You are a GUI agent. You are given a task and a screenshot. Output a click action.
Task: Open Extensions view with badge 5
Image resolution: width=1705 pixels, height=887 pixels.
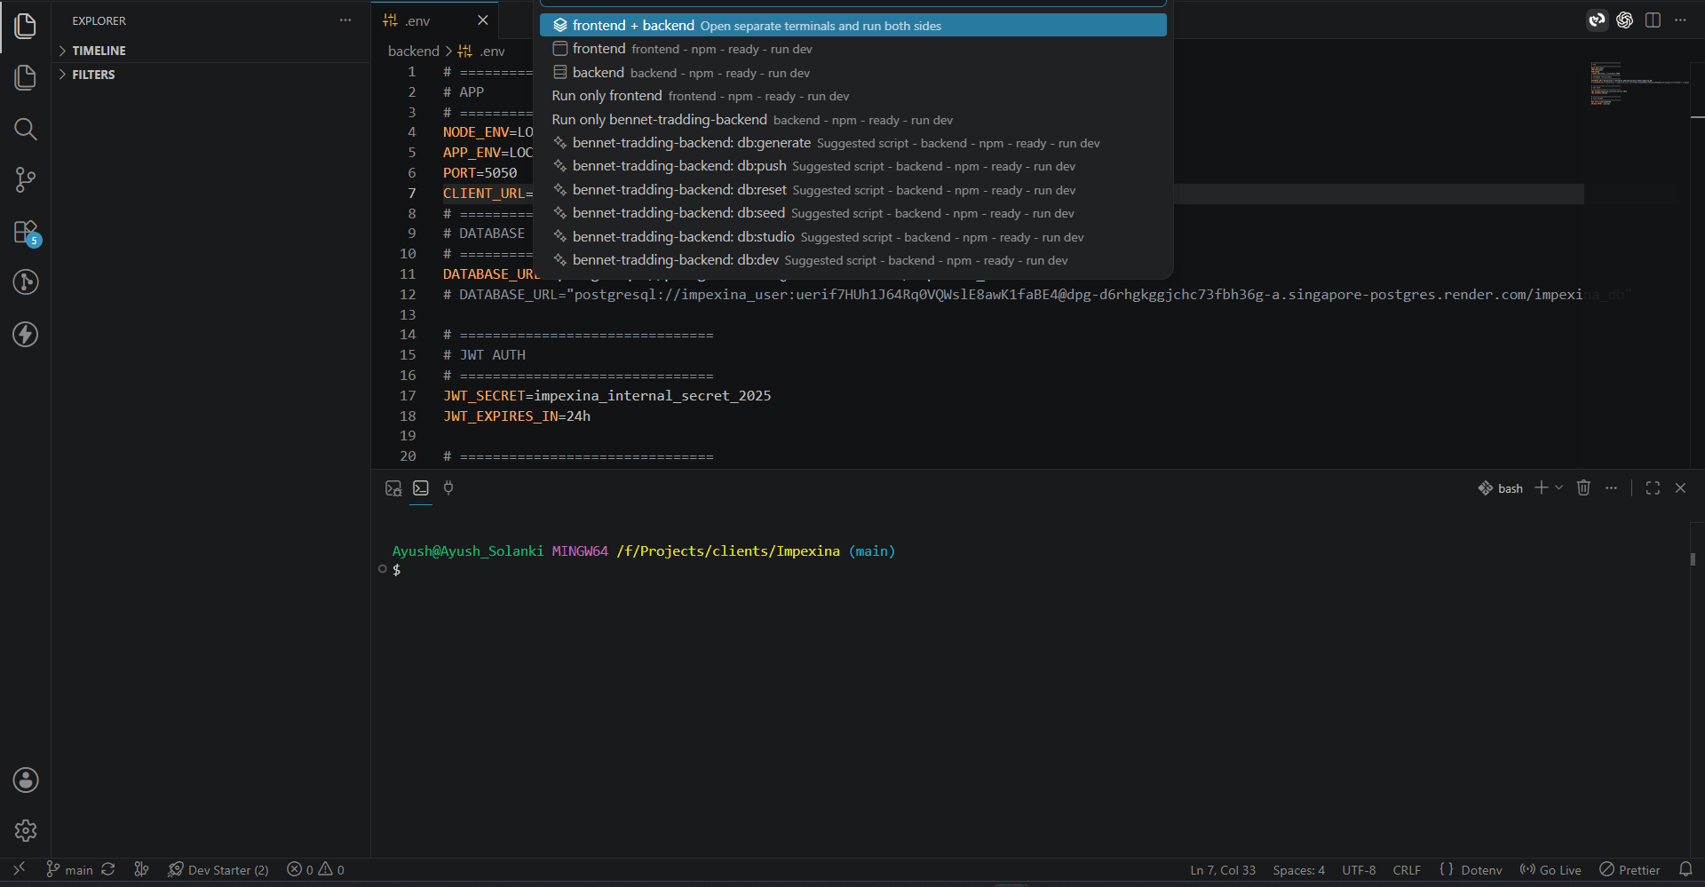tap(26, 233)
